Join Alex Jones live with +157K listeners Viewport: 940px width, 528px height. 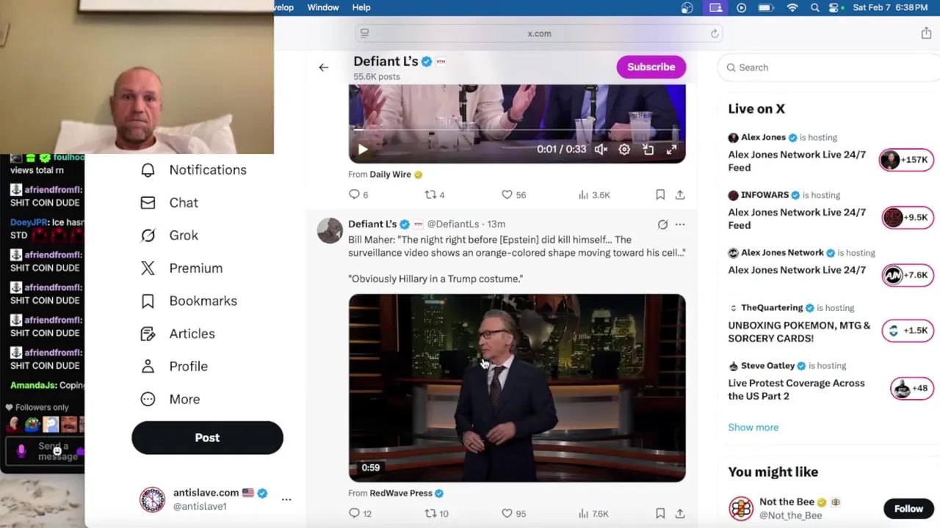point(905,160)
